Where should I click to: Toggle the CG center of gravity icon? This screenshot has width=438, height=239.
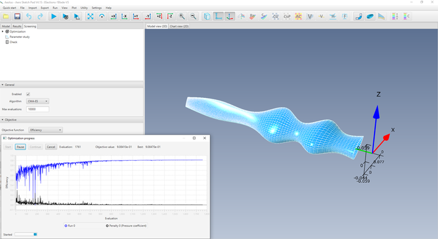pyautogui.click(x=275, y=16)
